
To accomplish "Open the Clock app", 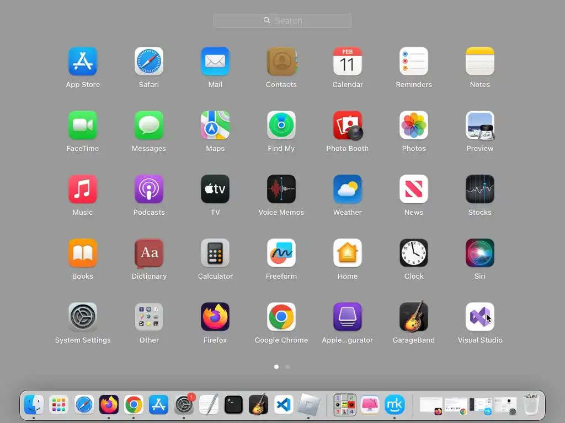I will (414, 253).
